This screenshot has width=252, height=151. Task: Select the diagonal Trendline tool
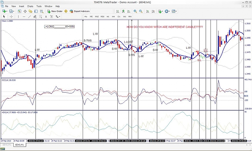29,17
